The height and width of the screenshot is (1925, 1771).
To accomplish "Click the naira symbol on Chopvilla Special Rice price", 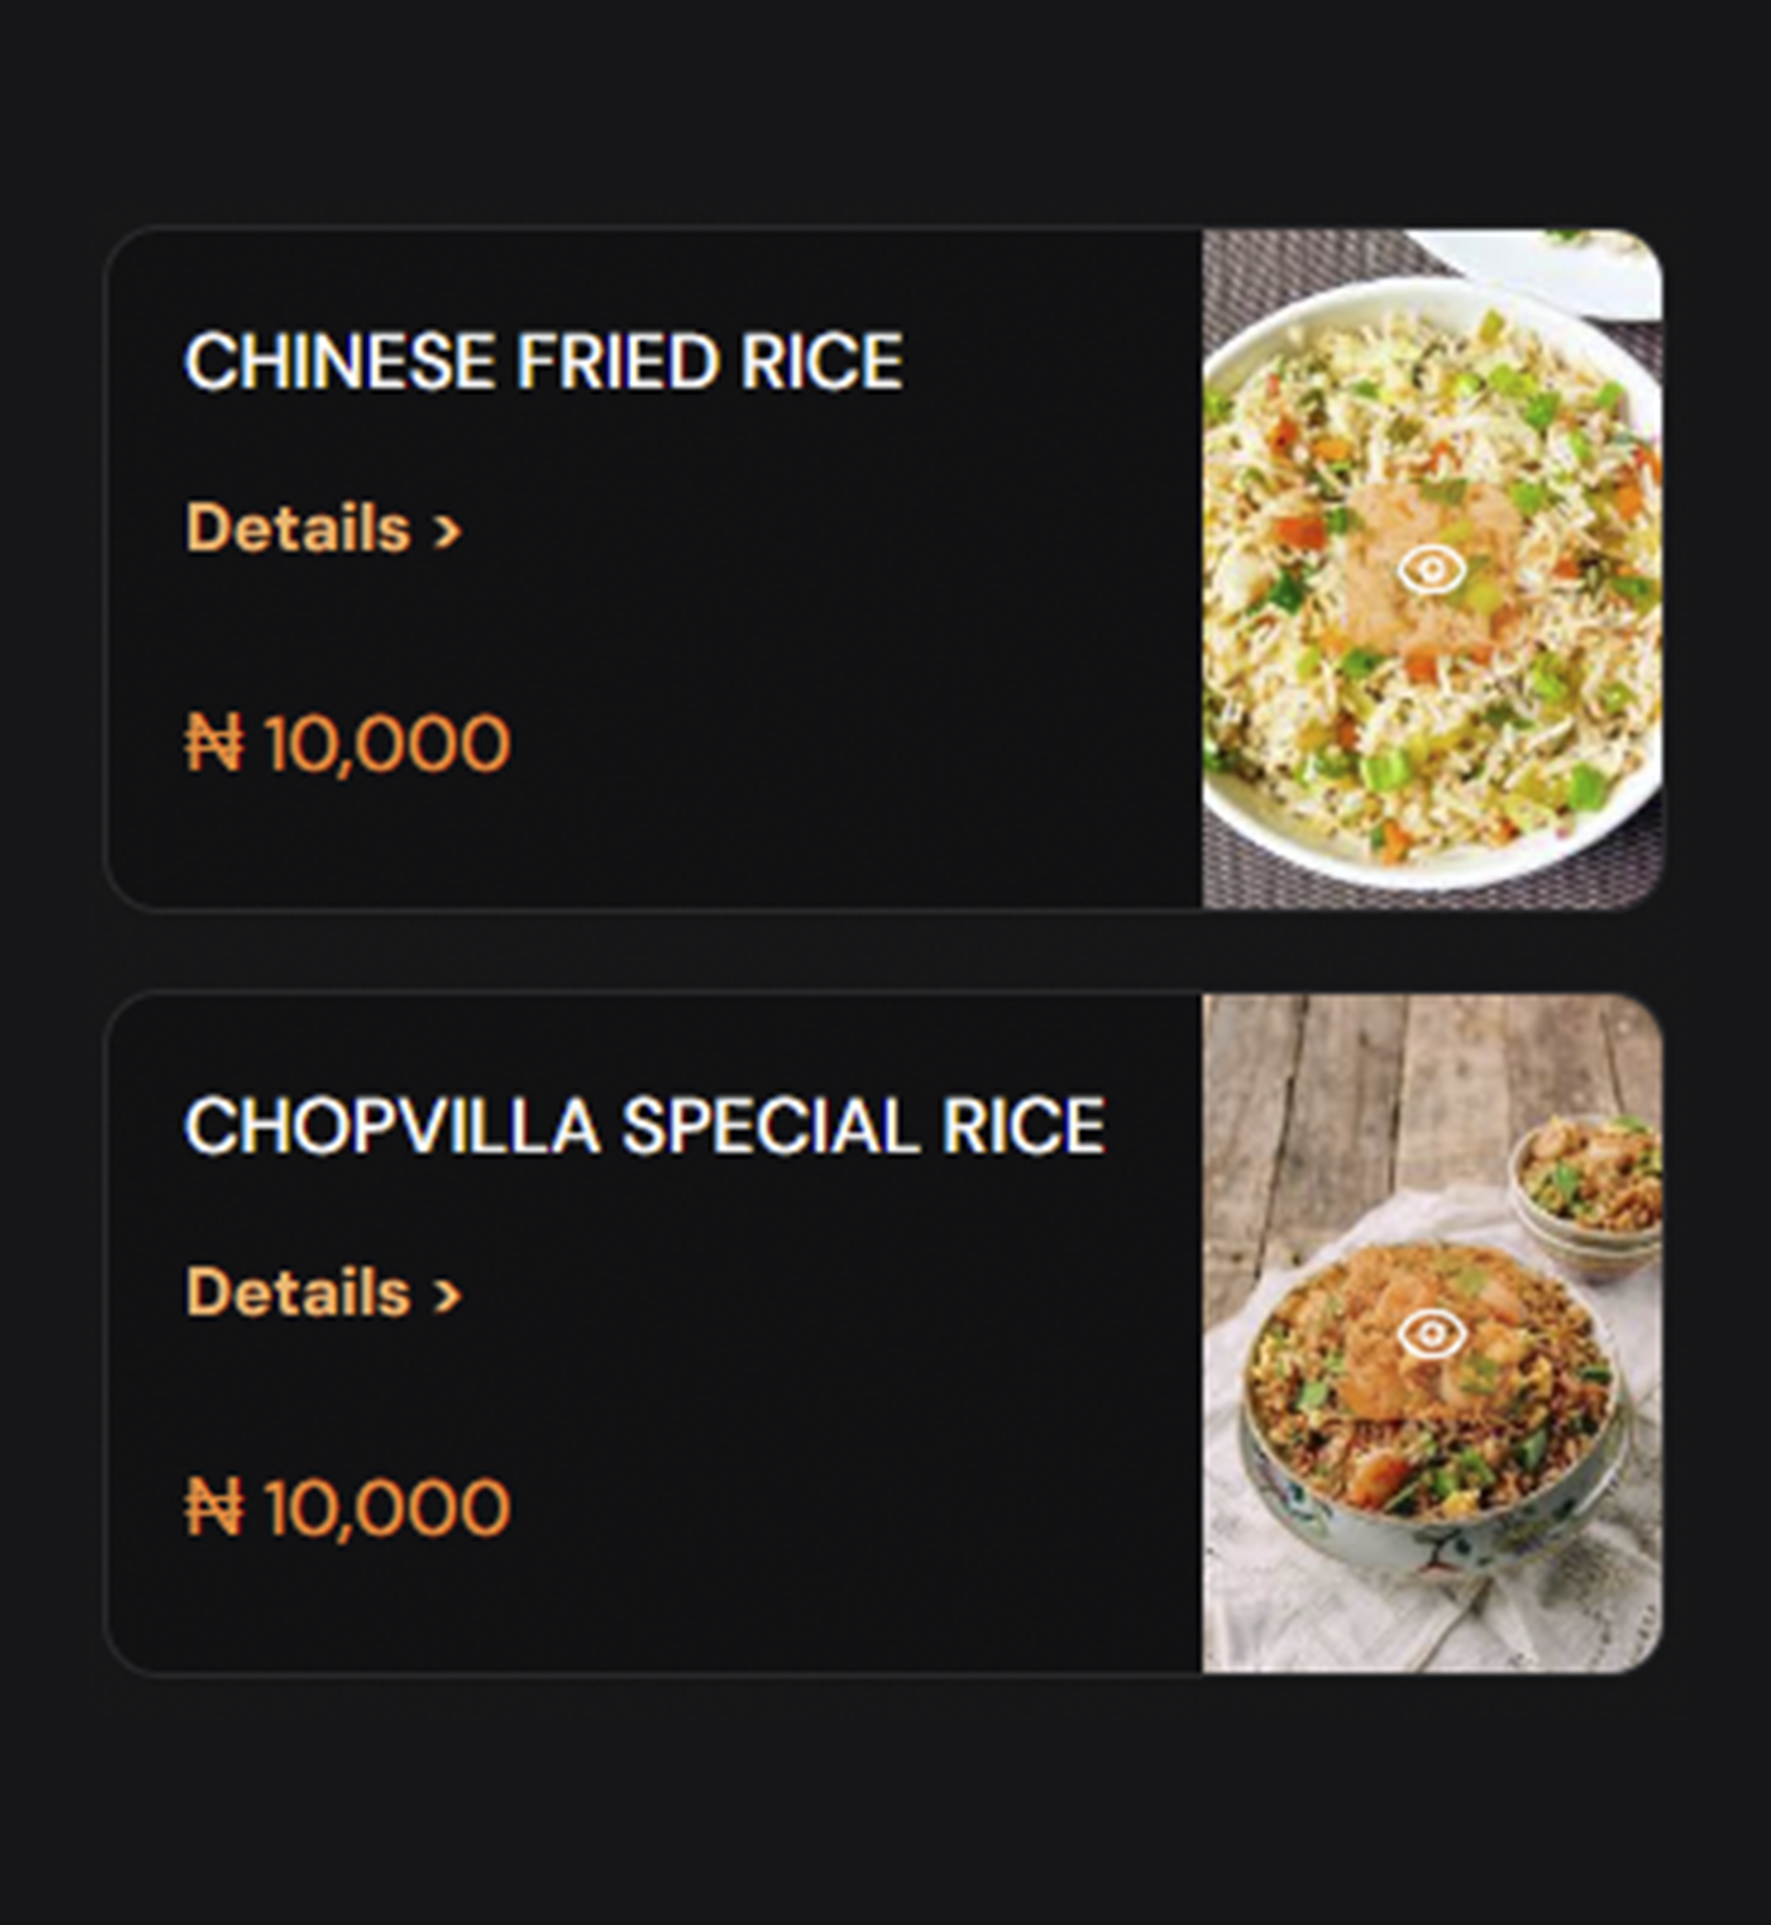I will (214, 1507).
